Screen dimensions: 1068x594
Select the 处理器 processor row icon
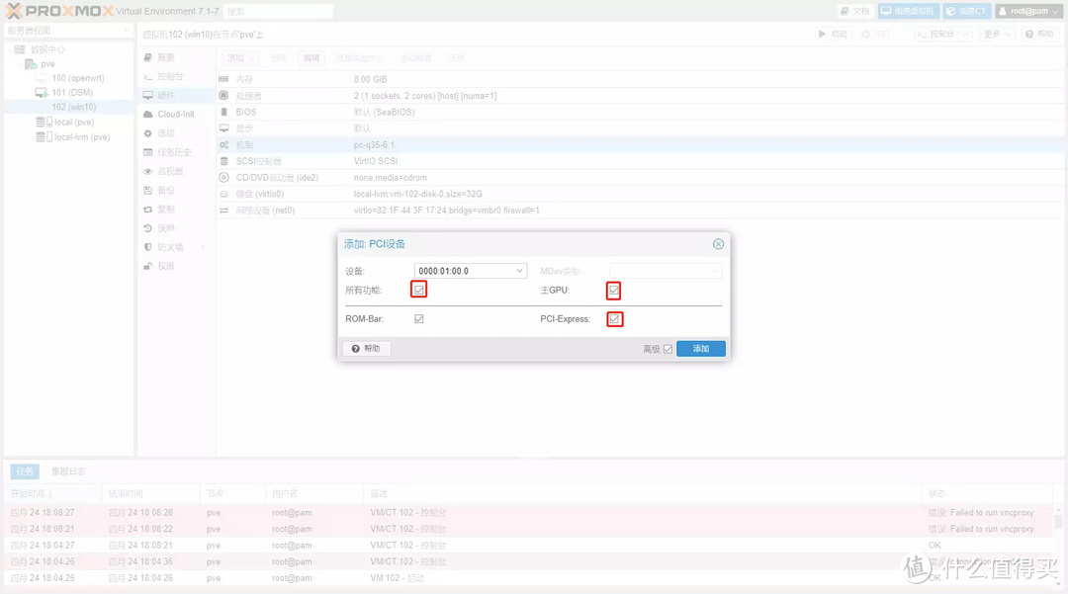224,96
